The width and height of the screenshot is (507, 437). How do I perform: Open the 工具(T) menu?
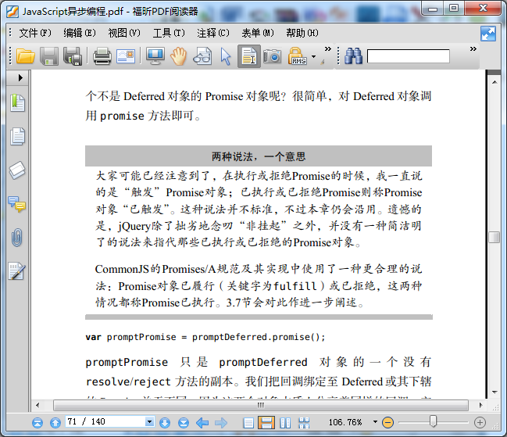pyautogui.click(x=169, y=33)
